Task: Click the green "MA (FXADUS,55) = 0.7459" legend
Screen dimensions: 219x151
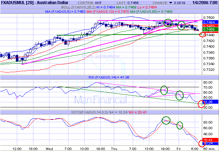Action: 151,12
